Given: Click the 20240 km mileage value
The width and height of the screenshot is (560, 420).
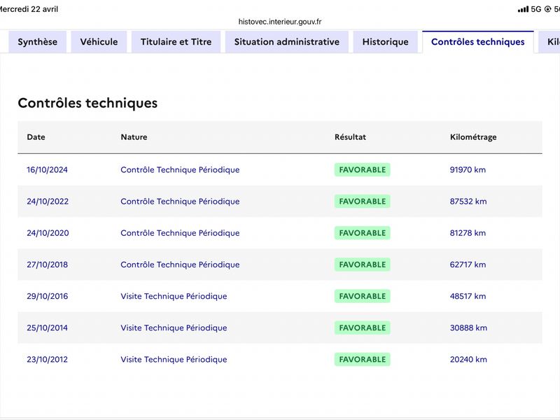Looking at the screenshot, I should [468, 359].
